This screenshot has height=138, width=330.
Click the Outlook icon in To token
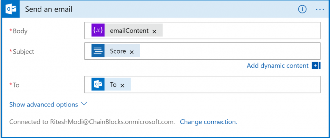98,84
